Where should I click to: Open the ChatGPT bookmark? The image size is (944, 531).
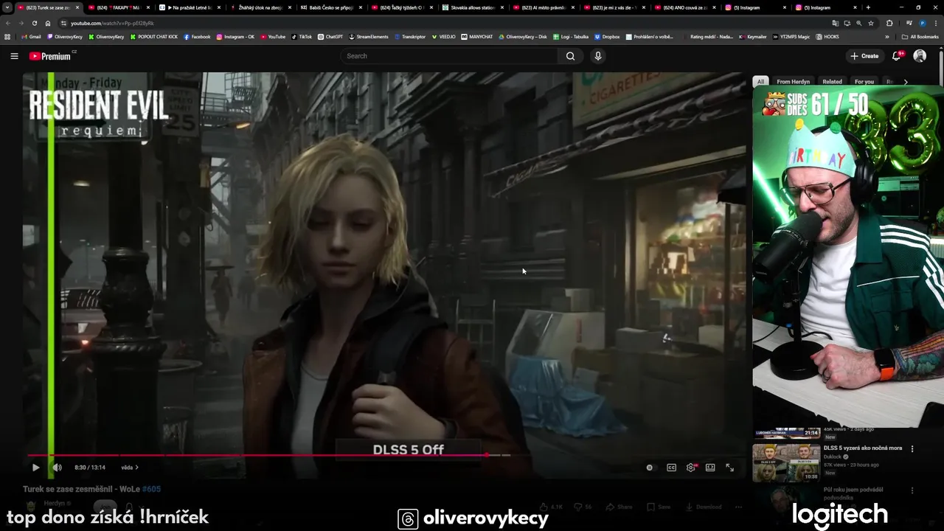pyautogui.click(x=330, y=36)
